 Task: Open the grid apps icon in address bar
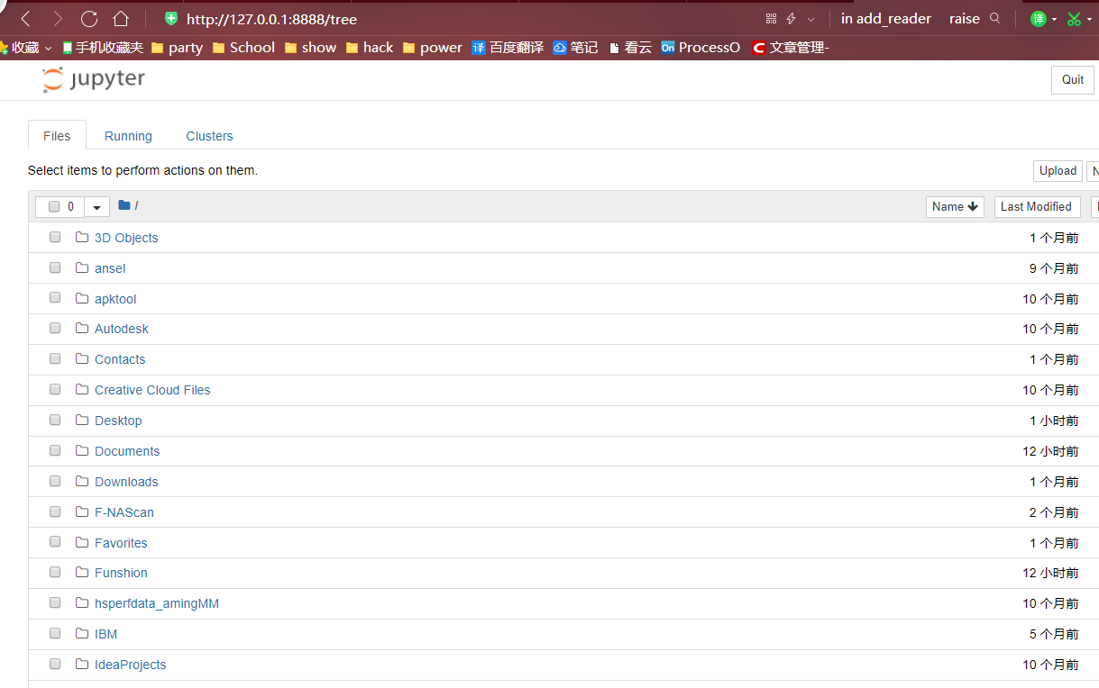[x=771, y=18]
